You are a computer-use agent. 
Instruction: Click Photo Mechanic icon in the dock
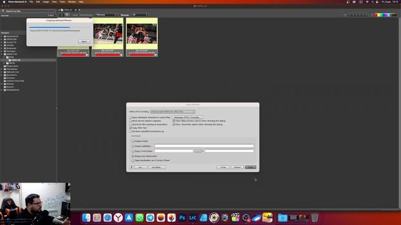214,217
